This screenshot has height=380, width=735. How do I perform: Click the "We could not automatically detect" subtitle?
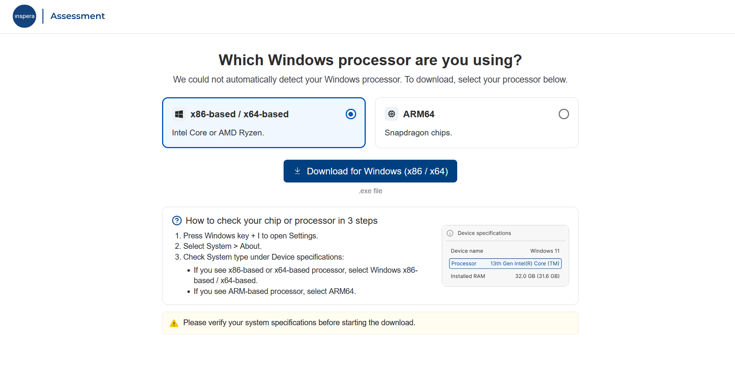click(x=370, y=79)
